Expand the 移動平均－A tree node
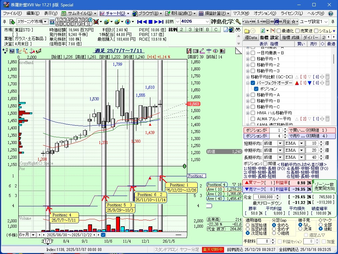Screen dimensions: 338x254 (x=248, y=95)
